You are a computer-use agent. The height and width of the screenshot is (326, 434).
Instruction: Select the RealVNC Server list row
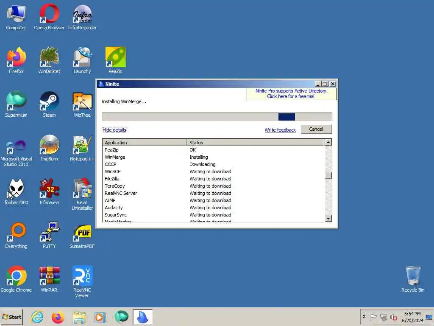point(213,193)
